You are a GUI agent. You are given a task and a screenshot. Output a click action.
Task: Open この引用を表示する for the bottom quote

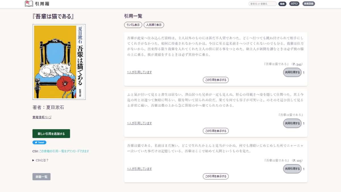tap(215, 176)
